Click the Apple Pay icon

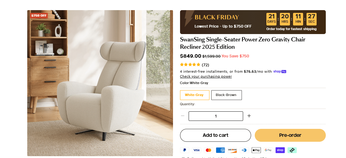point(256,150)
